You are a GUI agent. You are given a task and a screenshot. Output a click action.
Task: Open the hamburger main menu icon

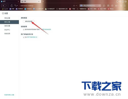coord(125,6)
